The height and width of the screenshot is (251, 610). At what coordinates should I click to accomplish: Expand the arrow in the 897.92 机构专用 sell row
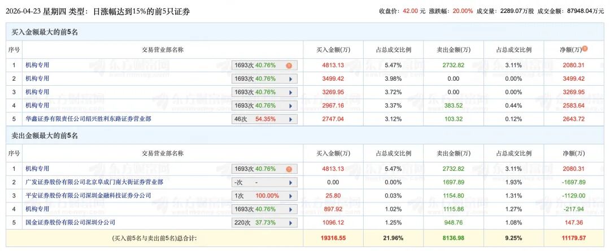tap(290, 209)
